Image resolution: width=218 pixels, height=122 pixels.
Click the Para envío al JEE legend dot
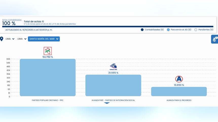[168, 29]
